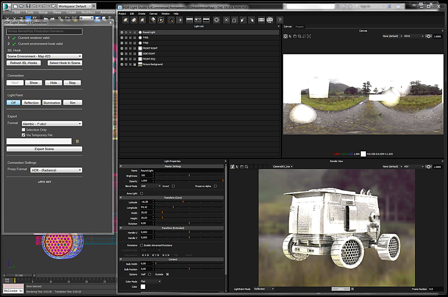448x297 pixels.
Task: Open the Proxy Format .HDR dropdown
Action: 56,170
